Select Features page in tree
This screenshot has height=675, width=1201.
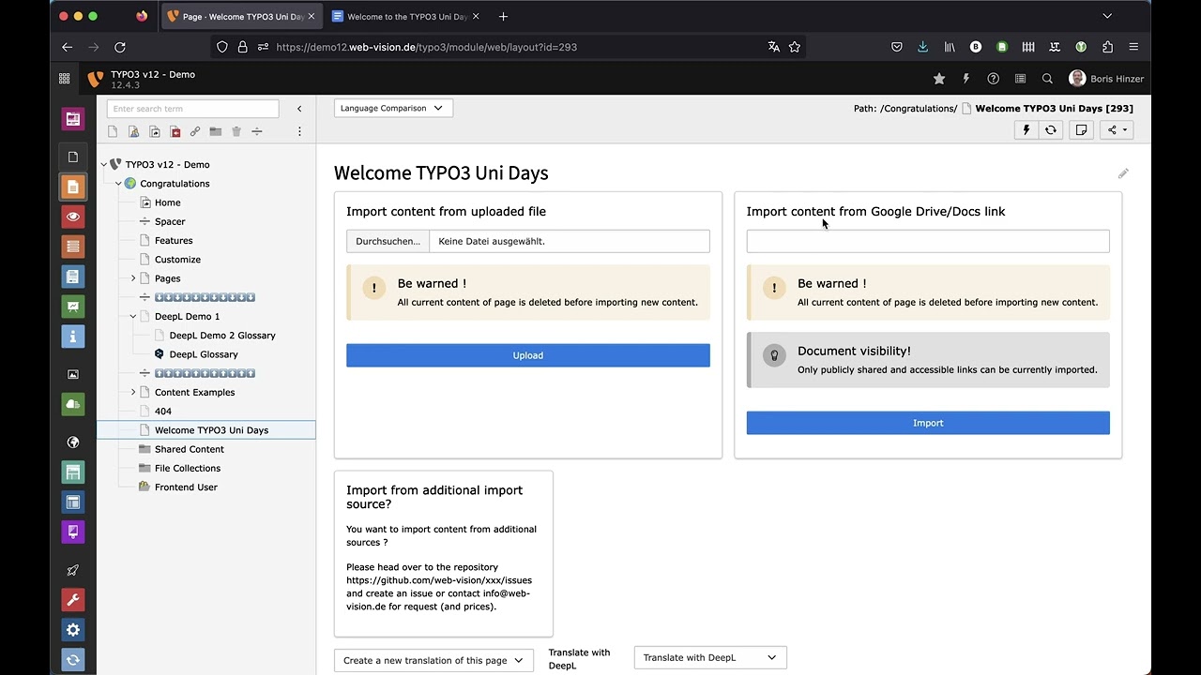pyautogui.click(x=174, y=241)
